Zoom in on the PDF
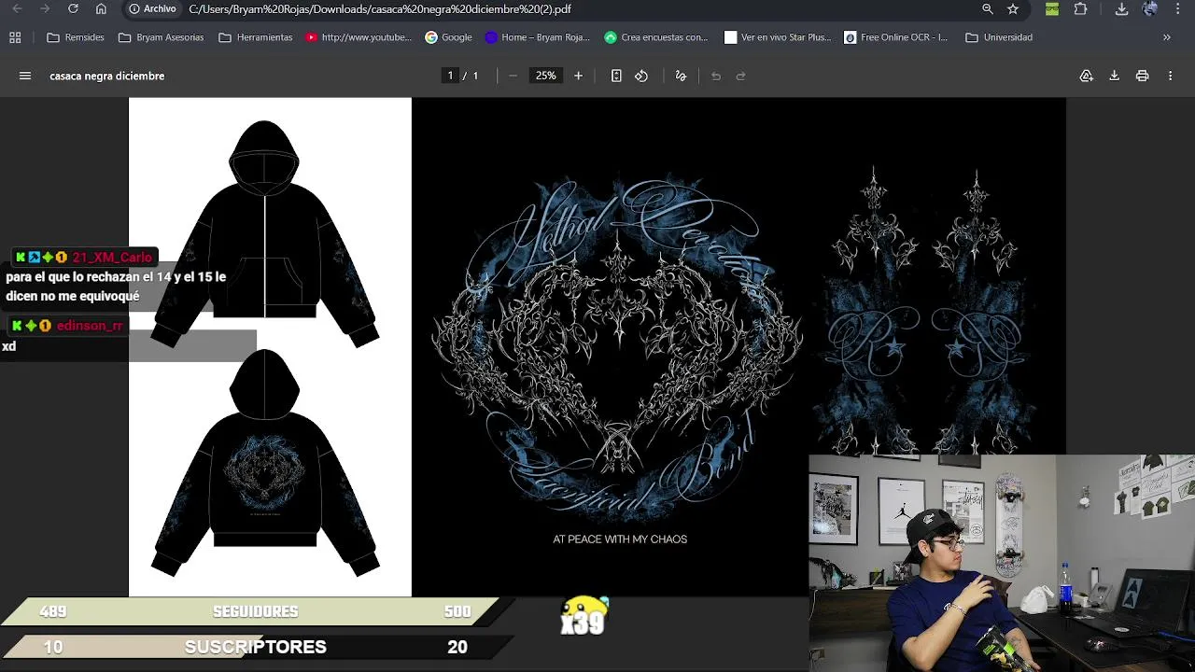Image resolution: width=1195 pixels, height=672 pixels. (578, 76)
